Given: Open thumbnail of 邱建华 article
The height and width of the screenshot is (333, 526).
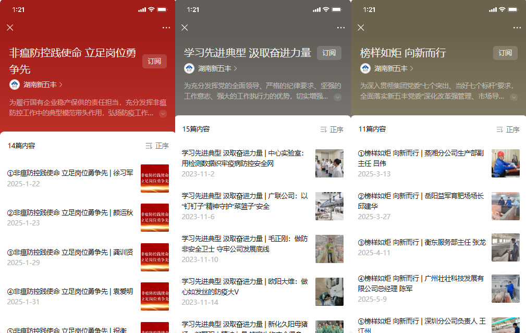Looking at the screenshot, I should coord(506,206).
